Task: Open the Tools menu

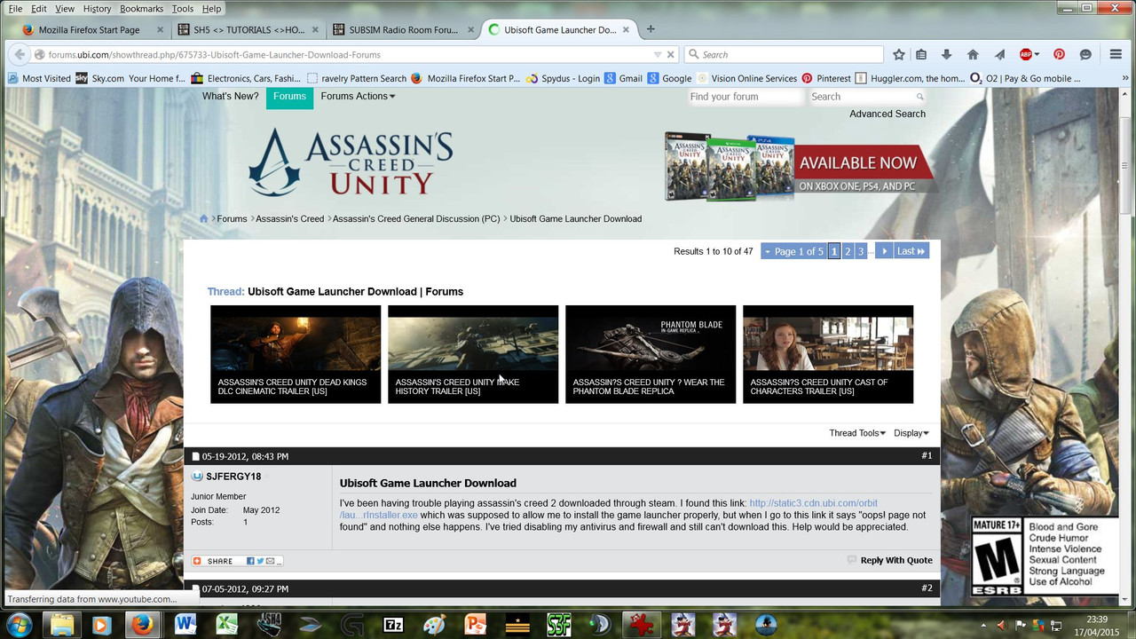Action: (x=183, y=8)
